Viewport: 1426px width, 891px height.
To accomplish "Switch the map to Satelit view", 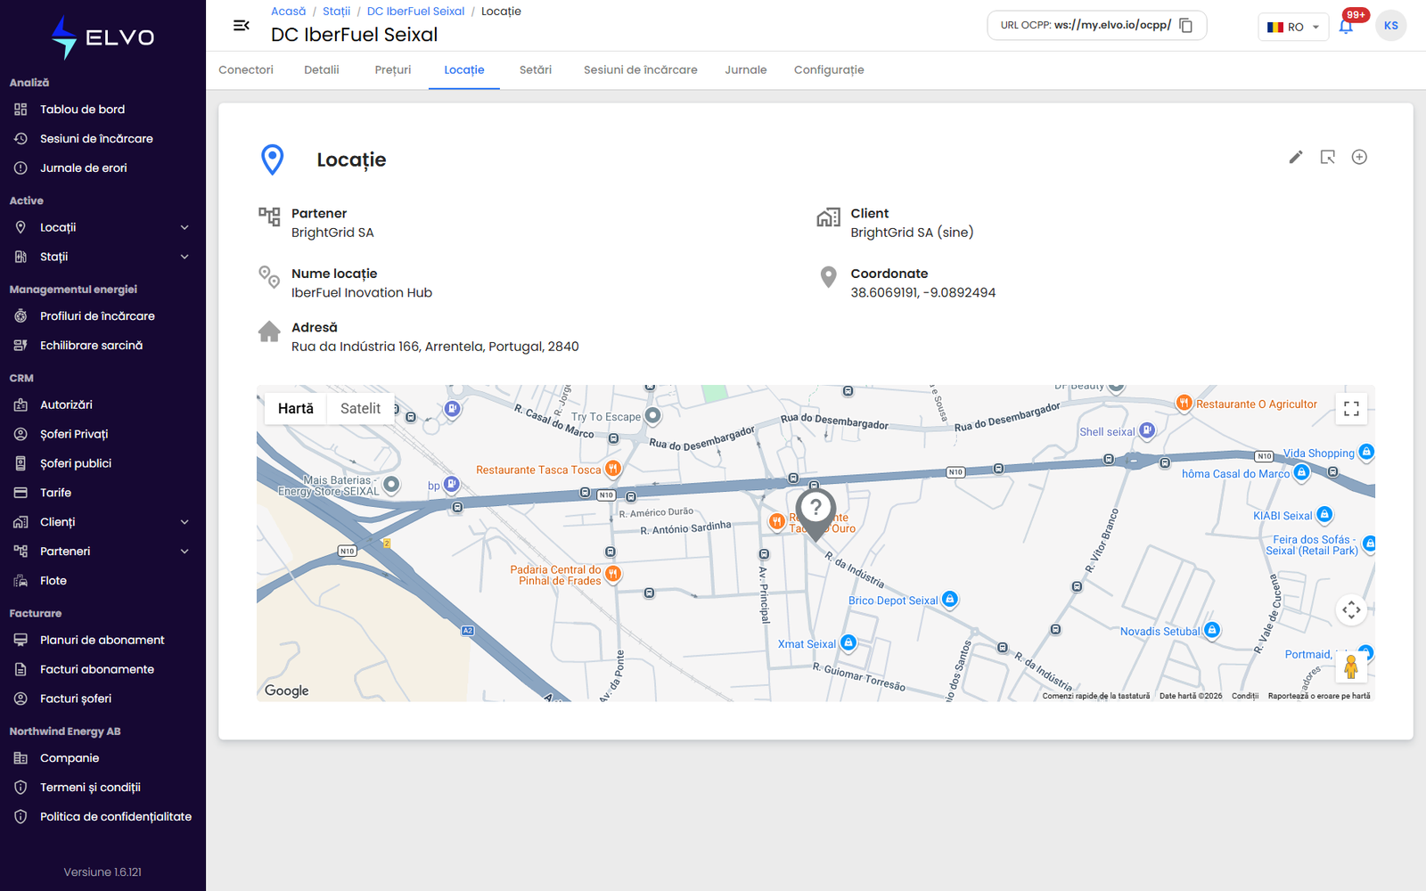I will tap(360, 408).
